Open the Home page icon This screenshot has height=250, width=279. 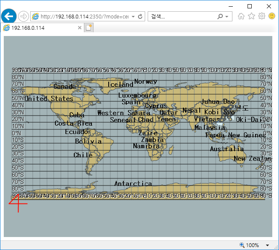click(241, 16)
